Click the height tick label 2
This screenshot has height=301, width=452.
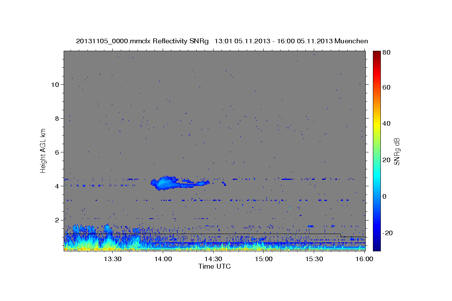(57, 220)
